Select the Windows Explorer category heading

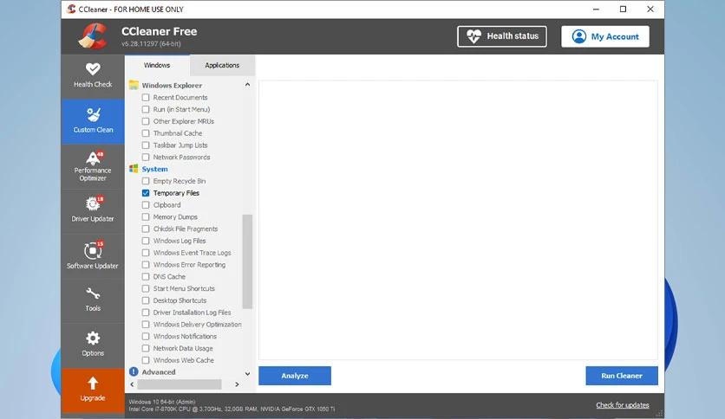pos(172,86)
